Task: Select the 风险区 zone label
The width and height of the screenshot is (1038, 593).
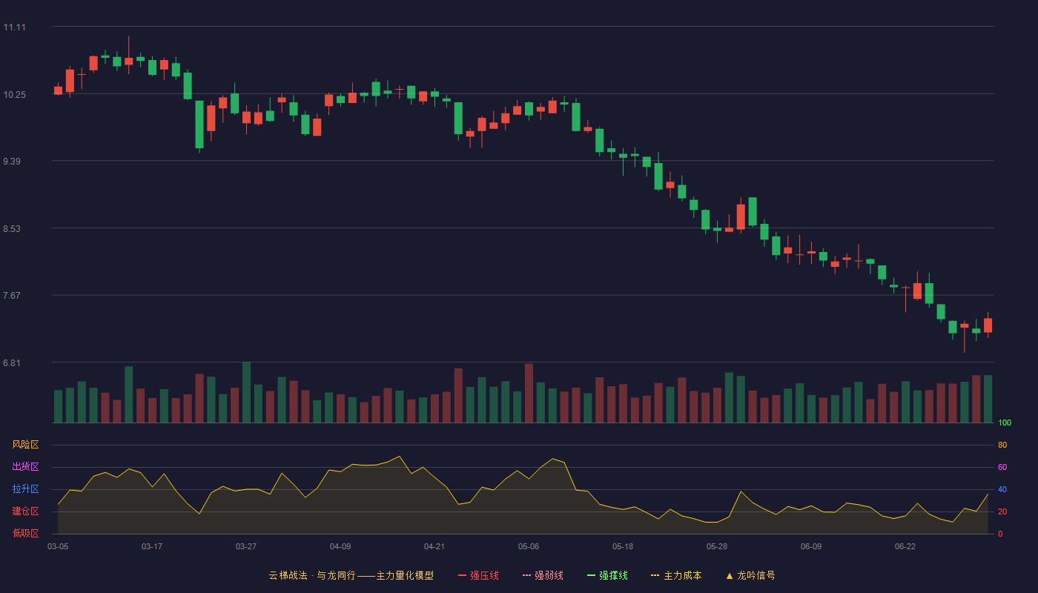Action: point(26,445)
